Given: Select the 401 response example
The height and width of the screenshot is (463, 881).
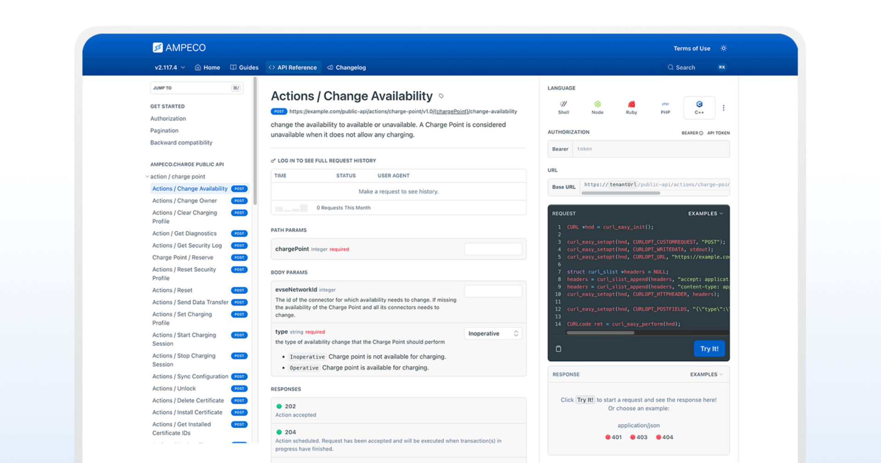Looking at the screenshot, I should [613, 437].
